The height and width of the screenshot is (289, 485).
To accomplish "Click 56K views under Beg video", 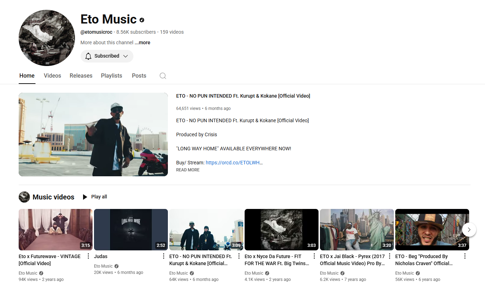I will tap(405, 280).
